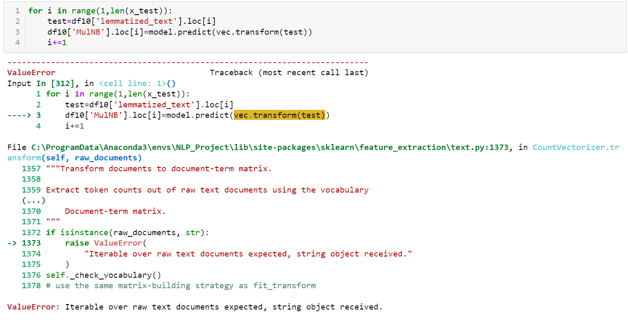
Task: Click the '----> 3' arrow line marker
Action: (x=24, y=115)
